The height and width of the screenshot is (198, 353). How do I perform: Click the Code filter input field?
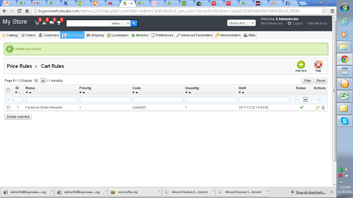tap(158, 100)
